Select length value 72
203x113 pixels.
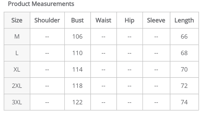[x=184, y=86]
